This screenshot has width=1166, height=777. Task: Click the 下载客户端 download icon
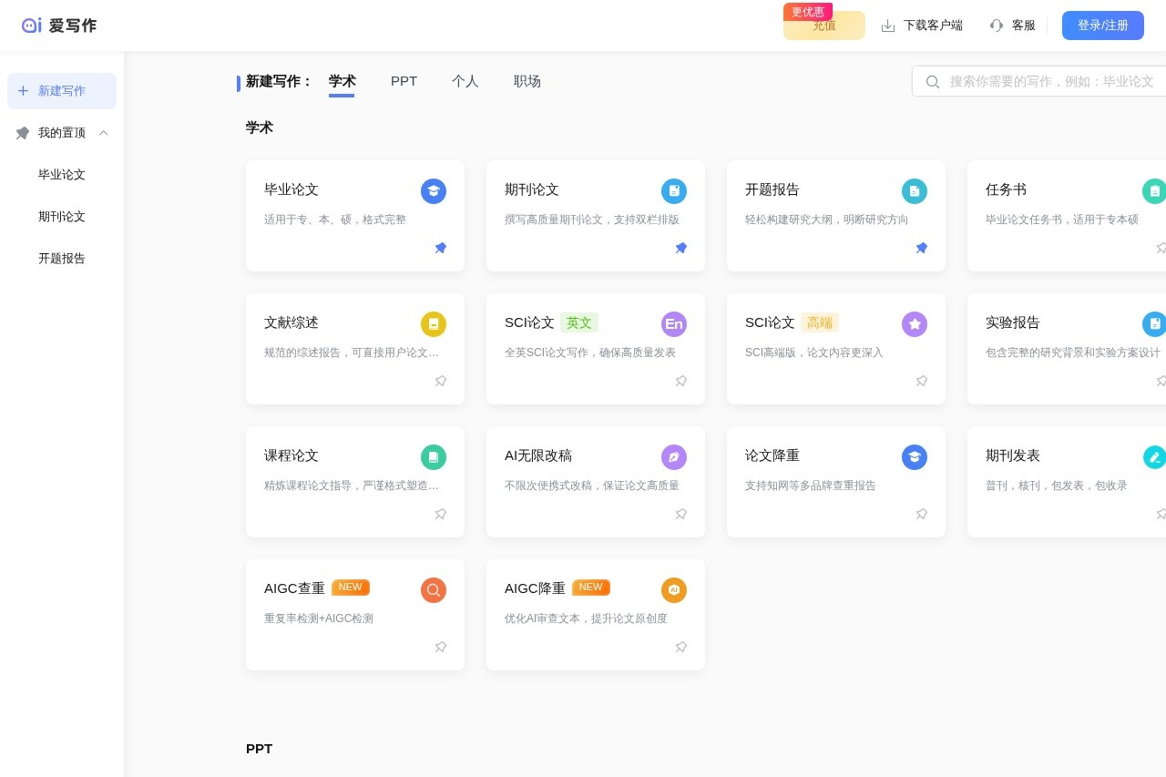click(x=888, y=26)
